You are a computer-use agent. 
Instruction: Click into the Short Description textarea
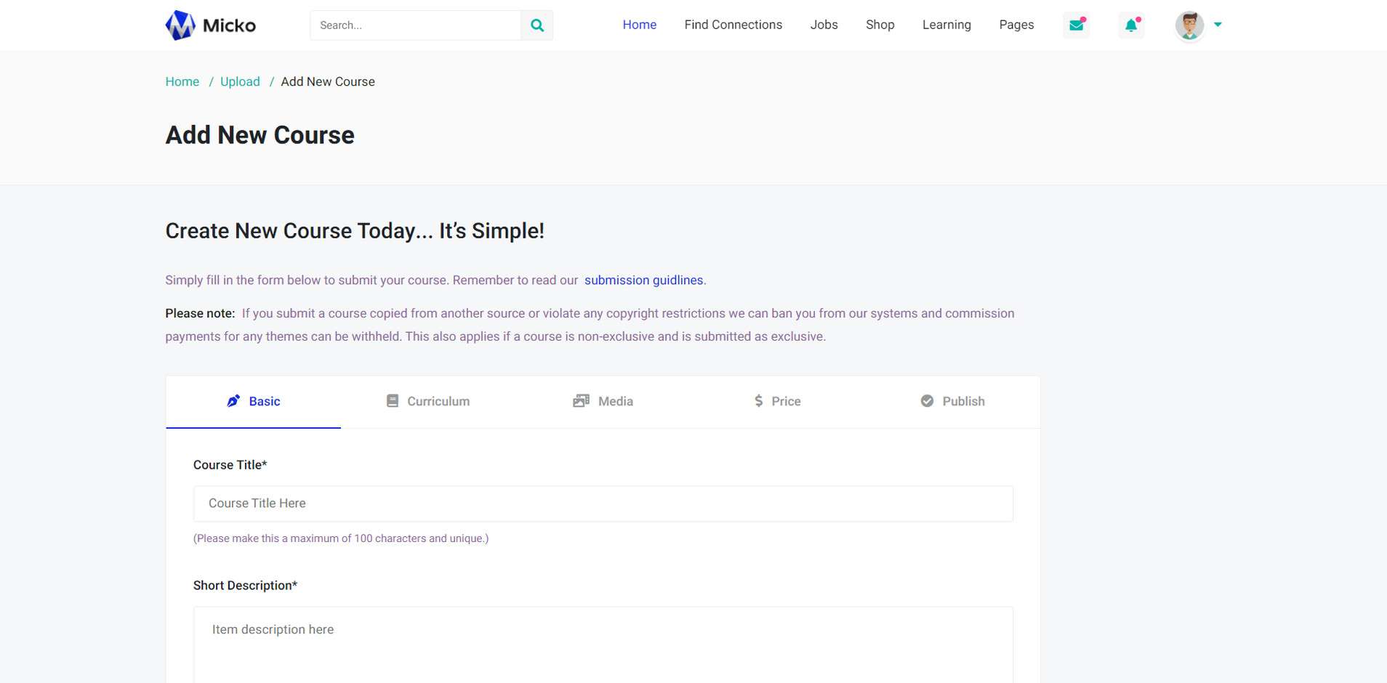click(x=603, y=643)
